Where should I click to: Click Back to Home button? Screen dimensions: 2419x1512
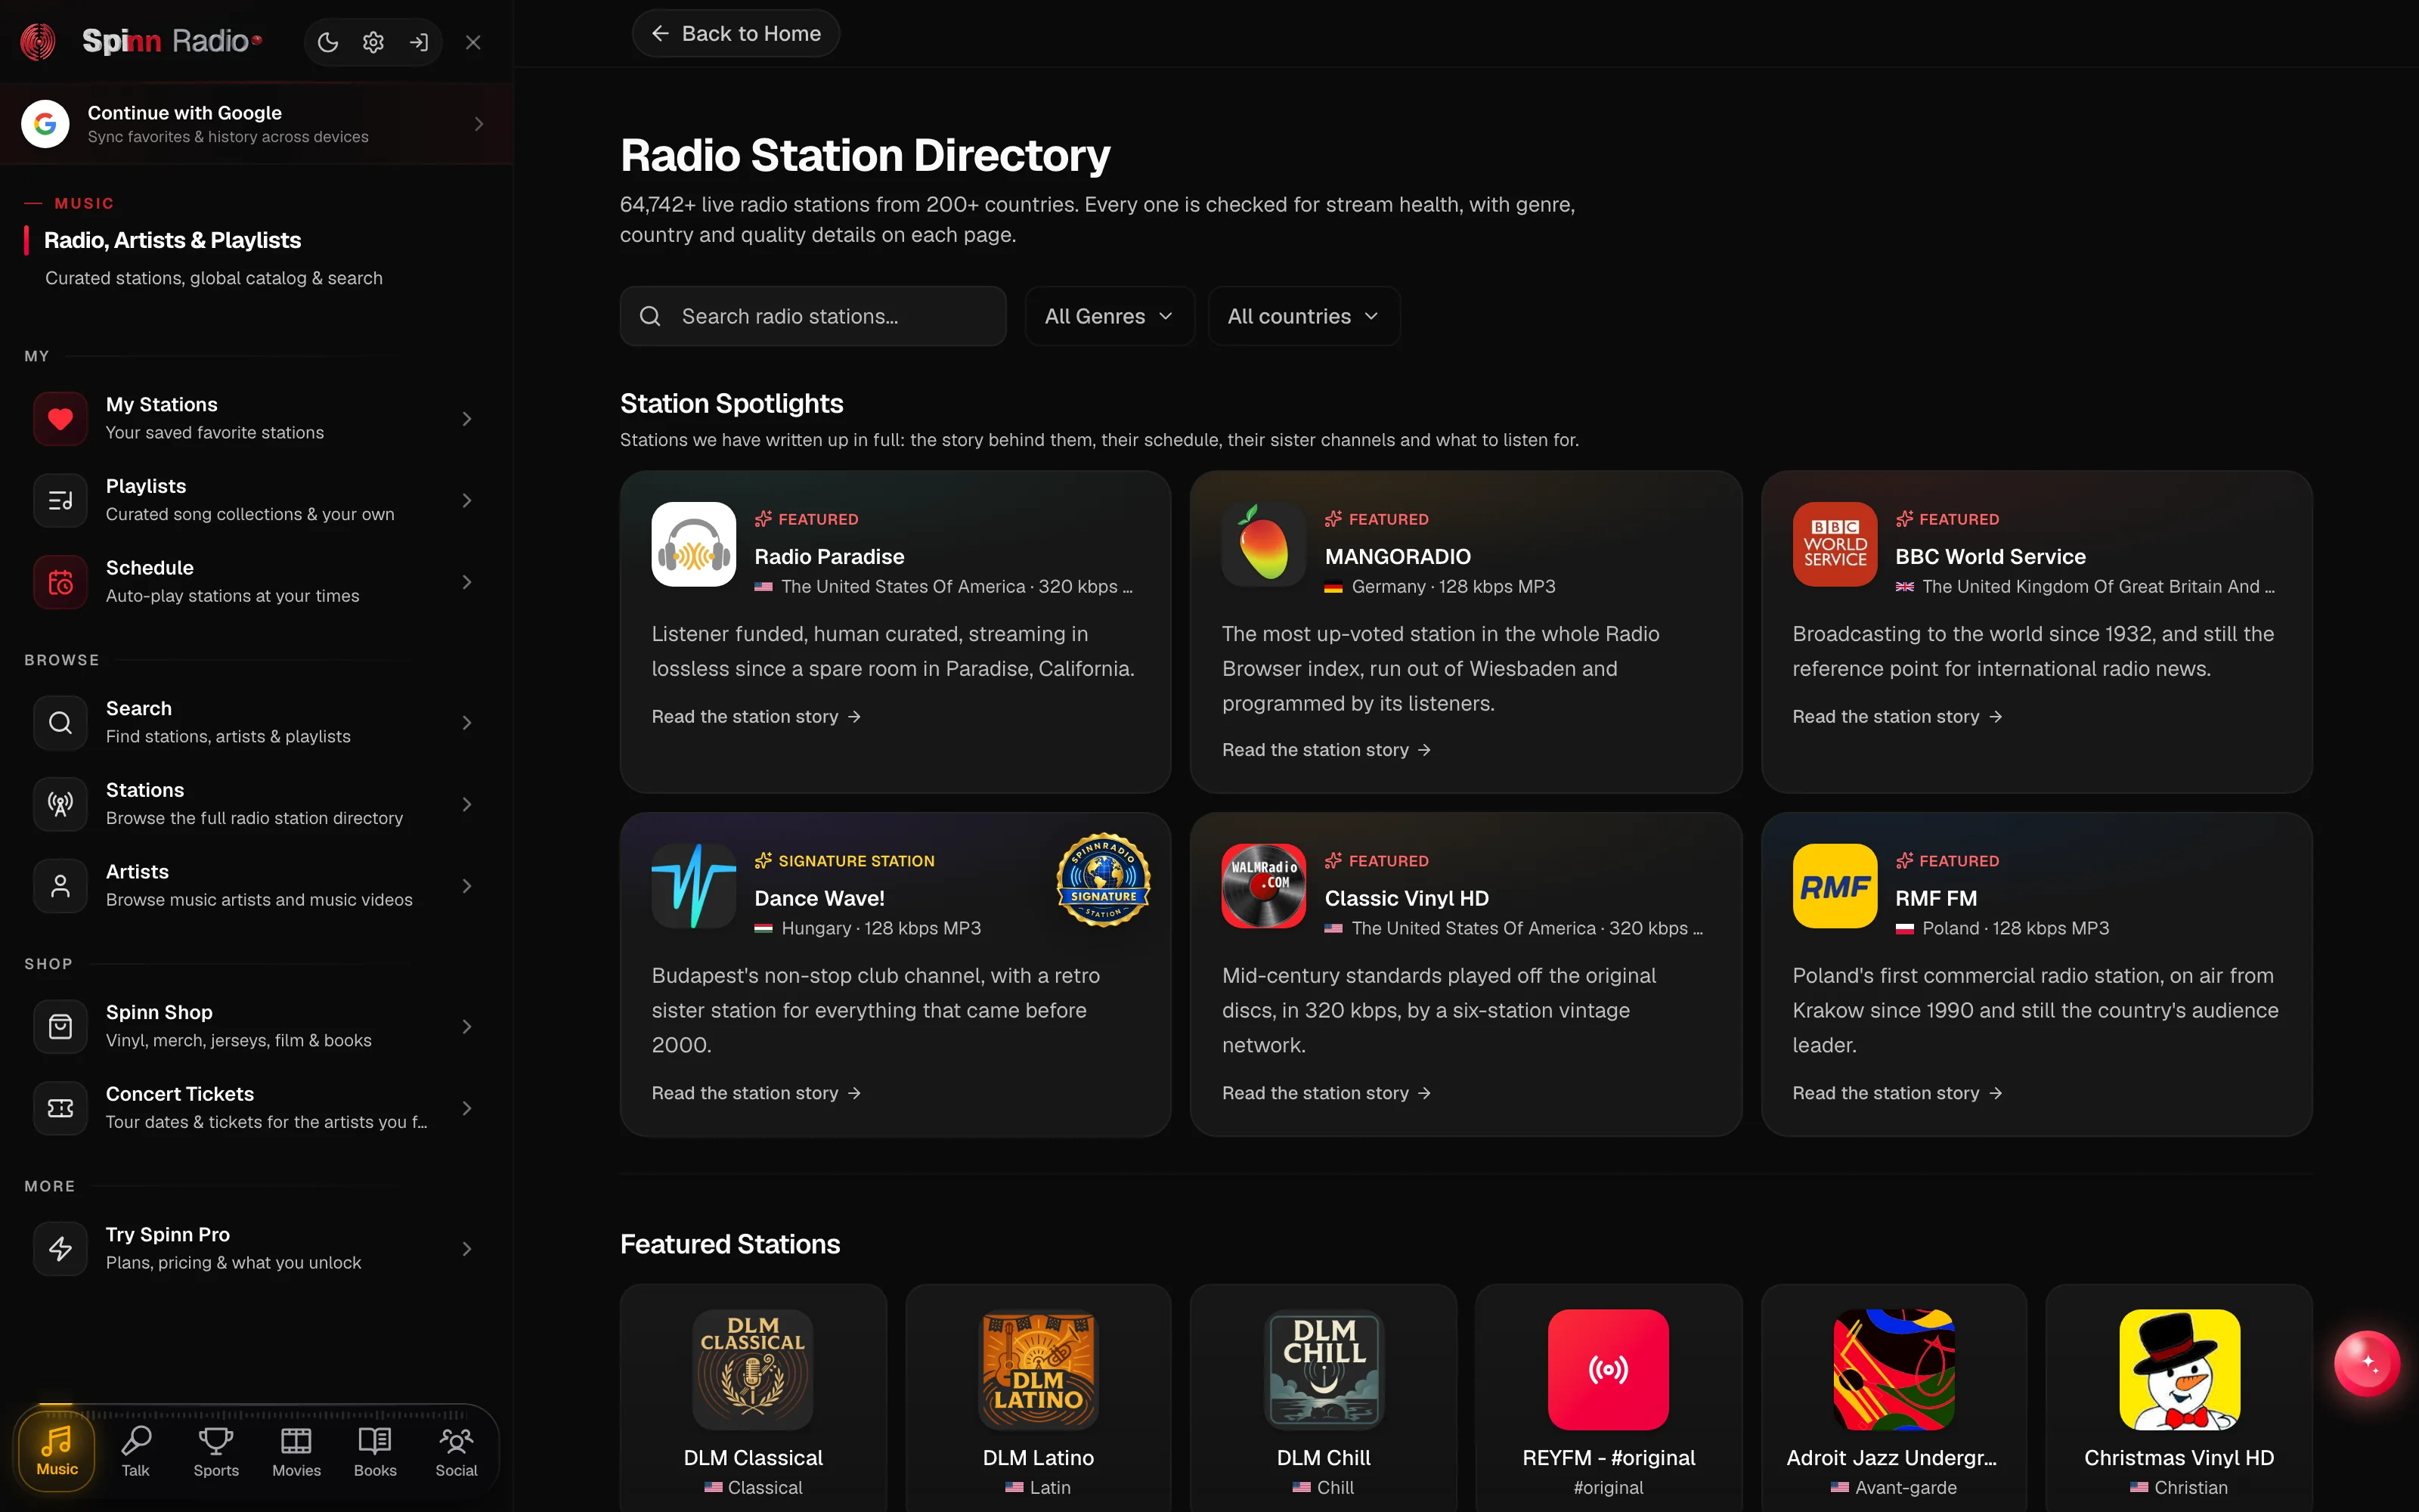click(736, 34)
